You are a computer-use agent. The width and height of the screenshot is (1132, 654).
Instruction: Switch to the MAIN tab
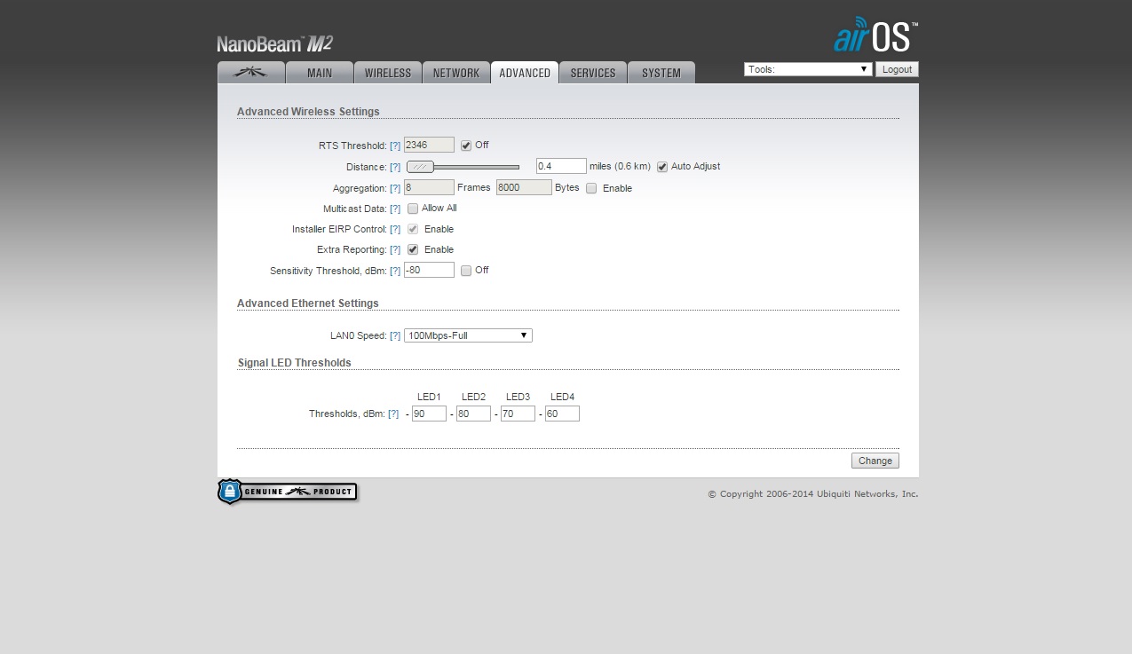click(x=320, y=73)
